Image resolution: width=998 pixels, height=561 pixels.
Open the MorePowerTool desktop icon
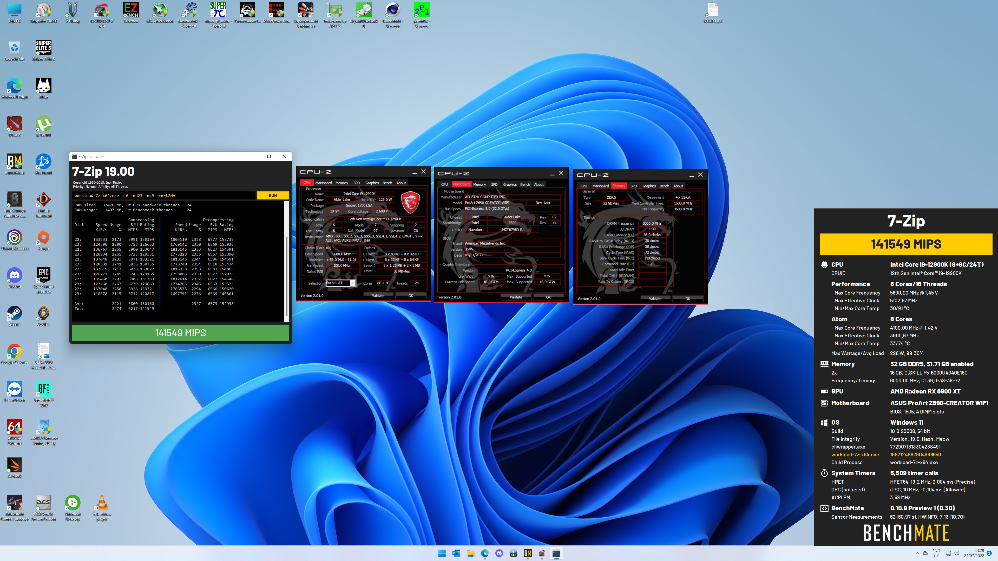(277, 13)
